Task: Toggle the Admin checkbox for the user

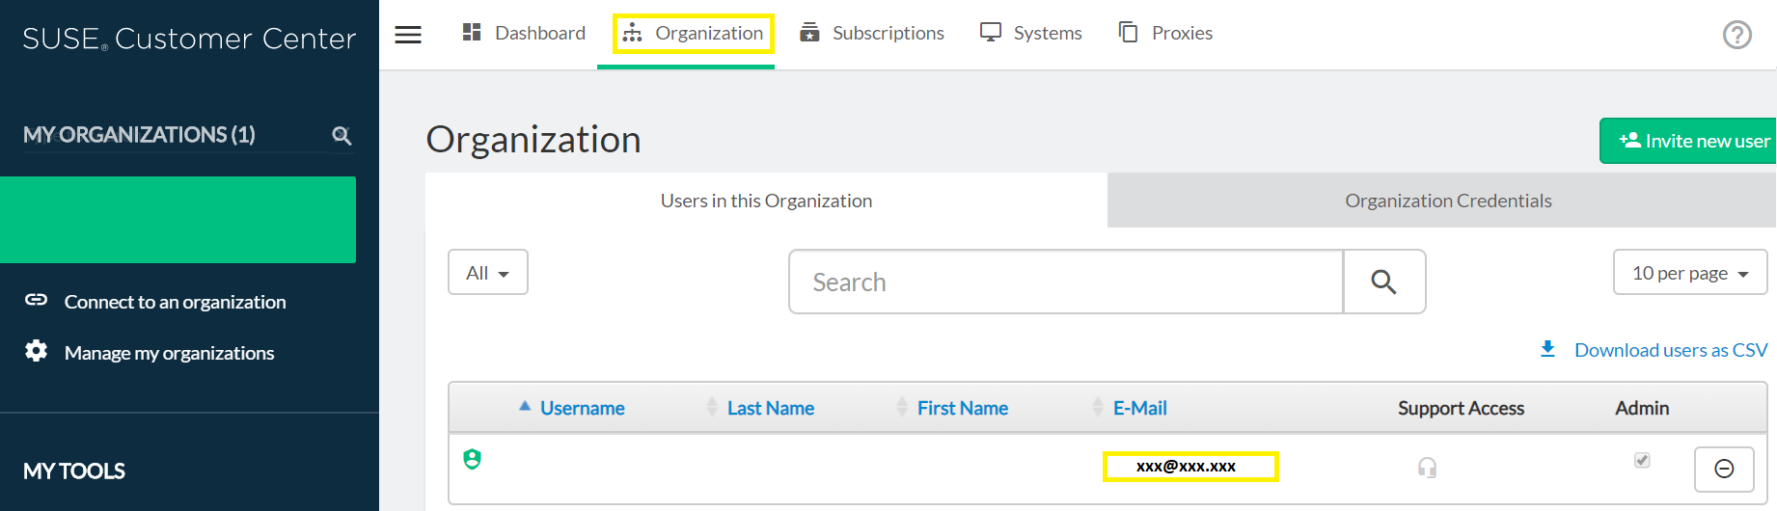Action: pyautogui.click(x=1642, y=460)
